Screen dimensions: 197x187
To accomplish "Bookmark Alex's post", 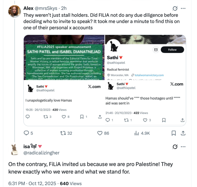I will coord(174,133).
